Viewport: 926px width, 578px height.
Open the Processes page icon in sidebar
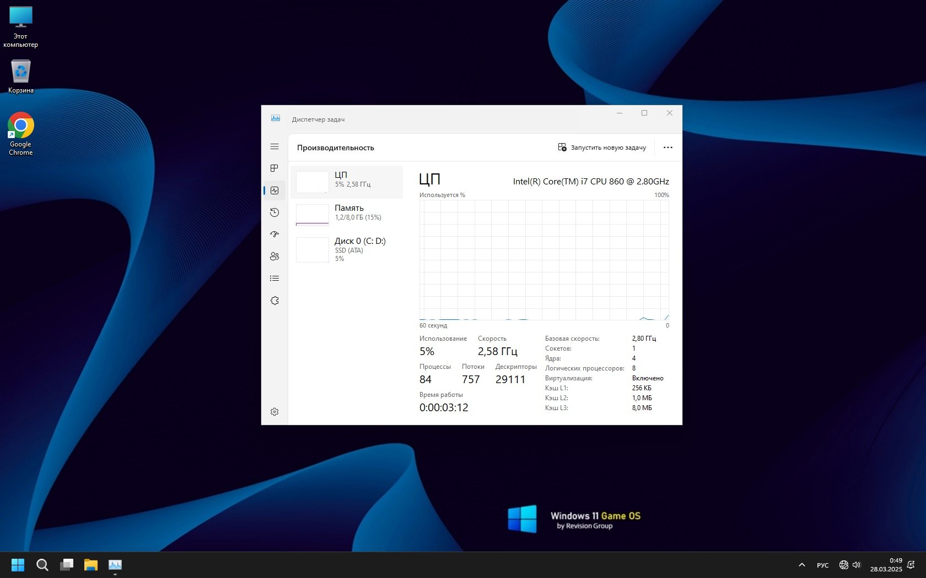point(274,168)
